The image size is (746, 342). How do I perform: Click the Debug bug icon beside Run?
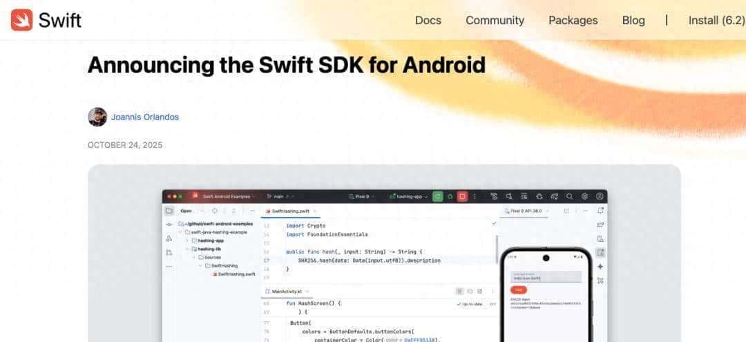tap(450, 196)
